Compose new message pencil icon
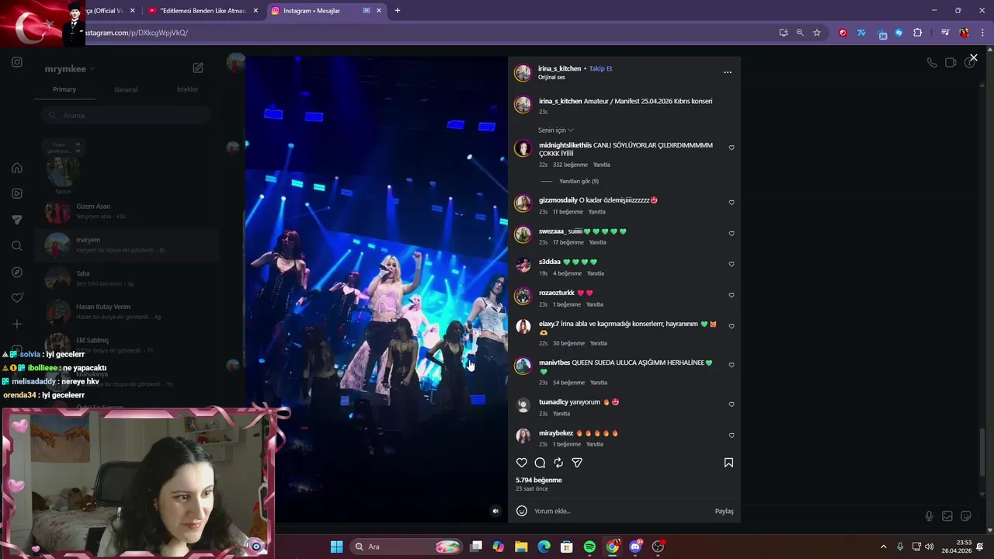 pos(198,68)
